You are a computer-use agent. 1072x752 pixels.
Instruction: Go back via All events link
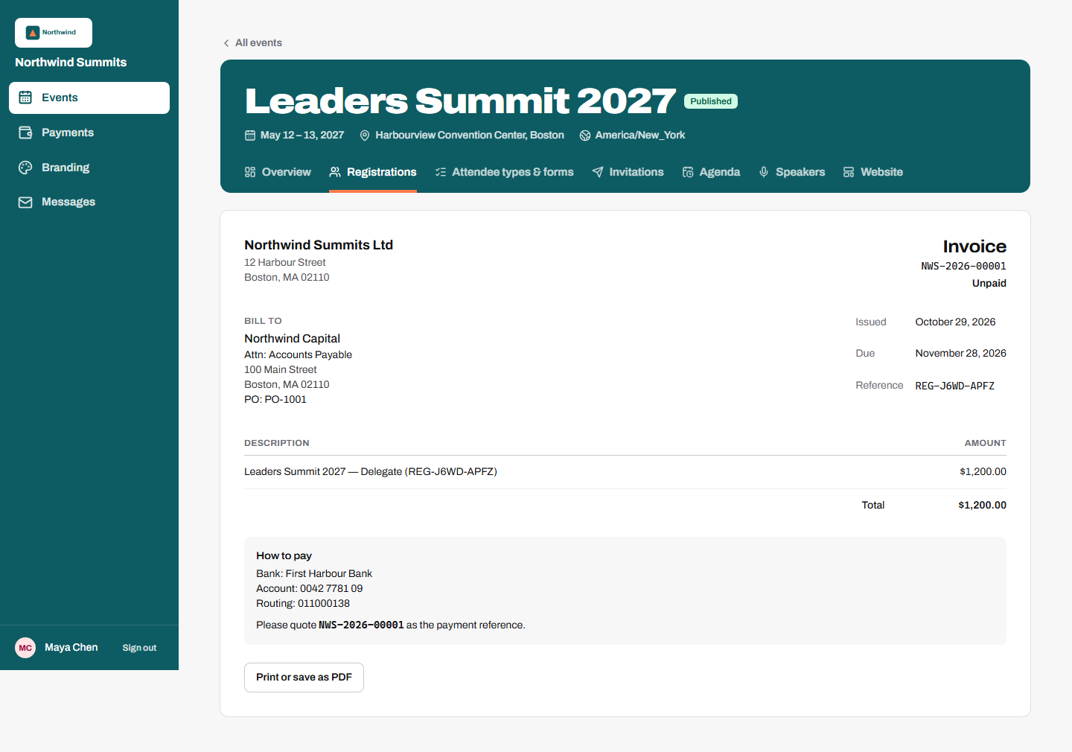[x=253, y=43]
